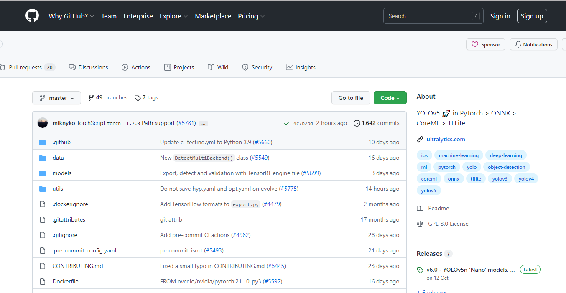Open the Why GitHub? menu
Viewport: 566px width, 293px height.
pyautogui.click(x=71, y=16)
